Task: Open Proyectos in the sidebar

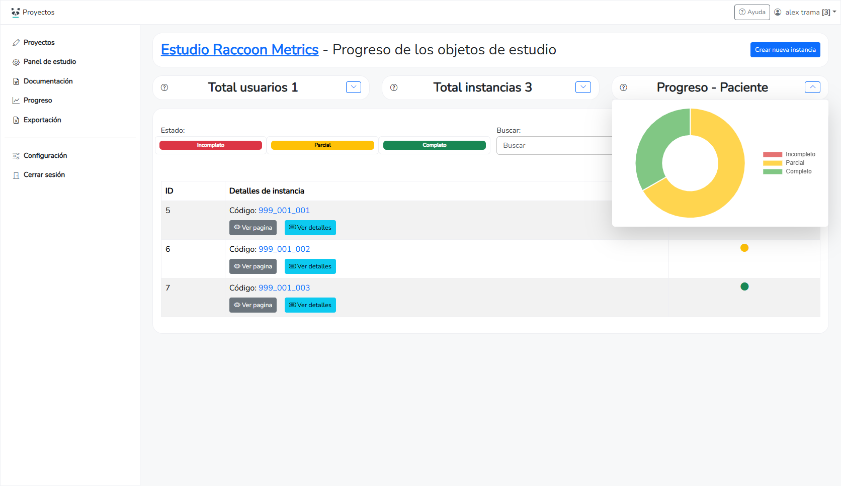Action: (39, 43)
